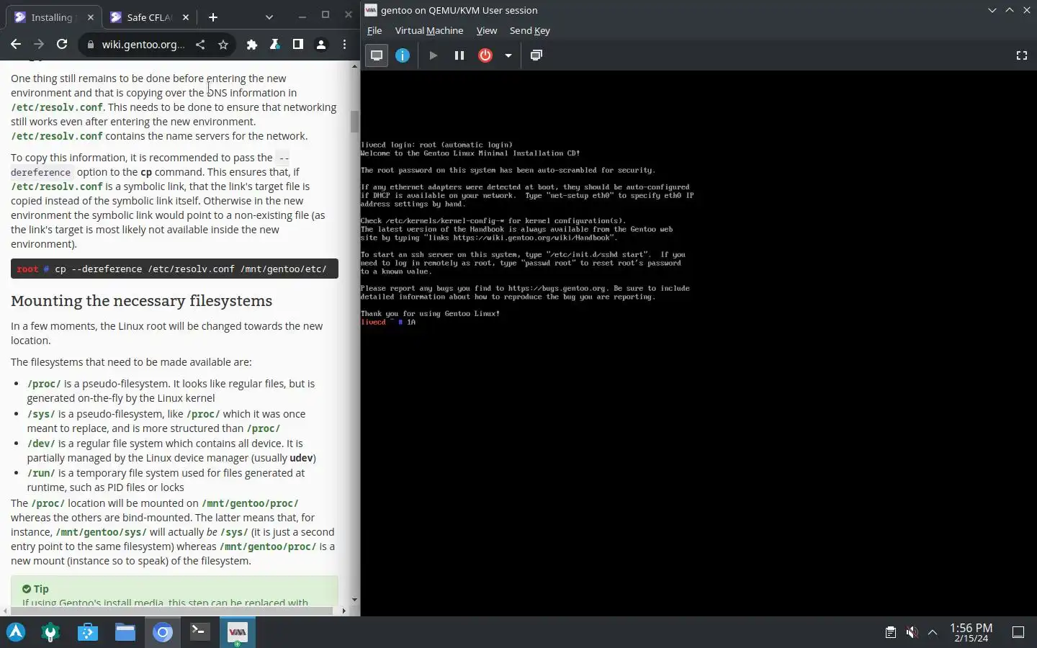Viewport: 1037px width, 648px height.
Task: Share this page icon in address bar
Action: (x=200, y=45)
